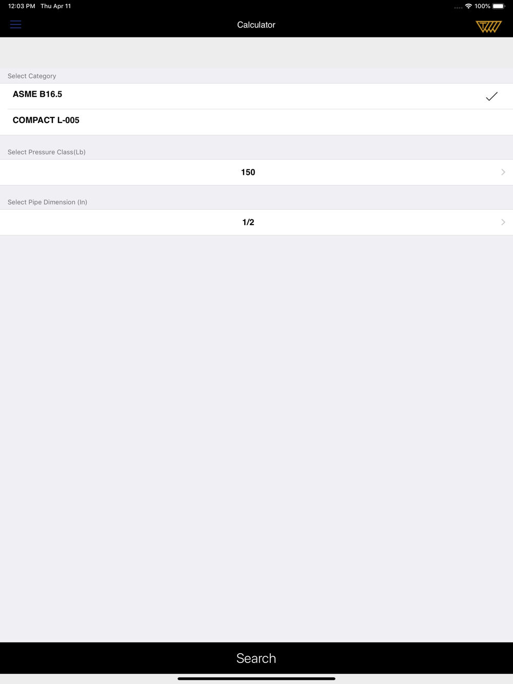Open the hamburger menu icon

(15, 25)
